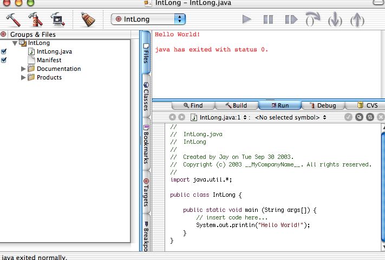Screen dimensions: 385x260
Task: Expand the Documentation folder
Action: 23,69
